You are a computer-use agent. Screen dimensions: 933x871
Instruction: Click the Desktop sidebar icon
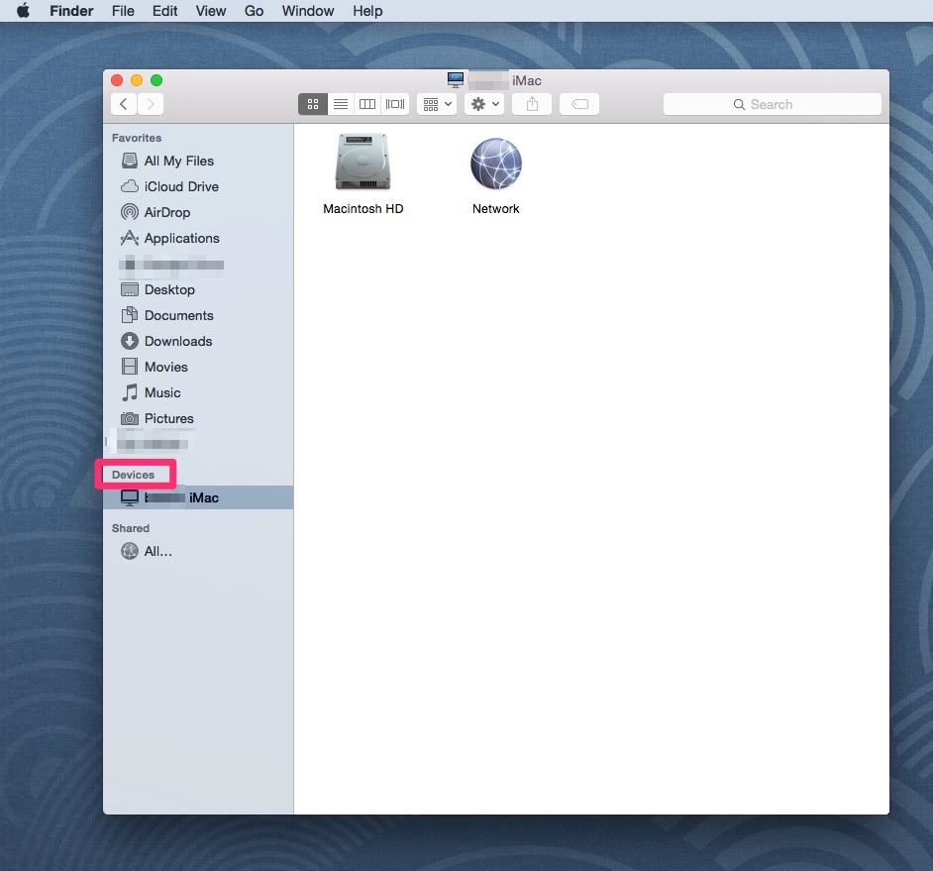(129, 289)
